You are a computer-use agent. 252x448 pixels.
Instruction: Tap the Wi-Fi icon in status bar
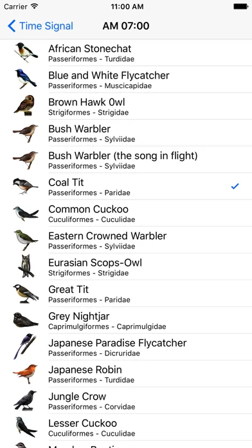click(35, 6)
